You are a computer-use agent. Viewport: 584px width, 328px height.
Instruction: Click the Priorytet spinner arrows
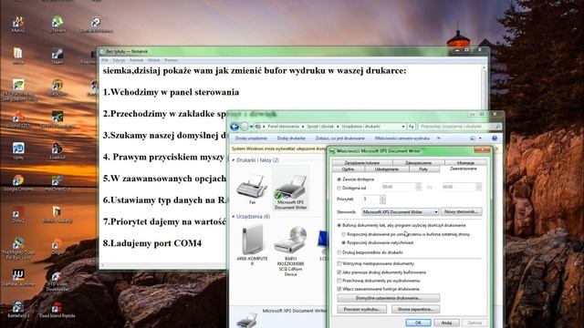point(382,200)
